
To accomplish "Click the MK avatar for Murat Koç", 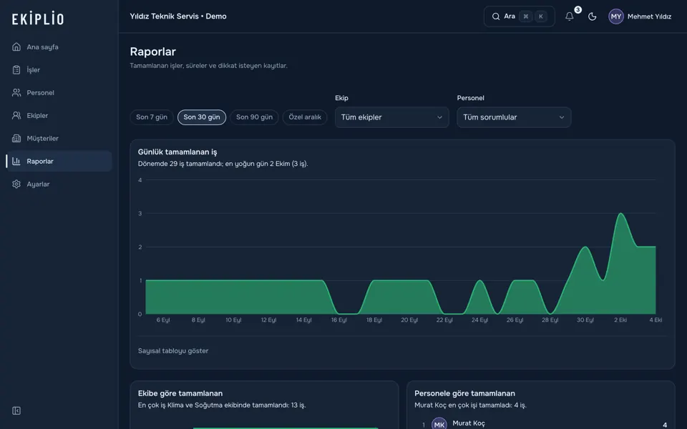I will (x=439, y=424).
